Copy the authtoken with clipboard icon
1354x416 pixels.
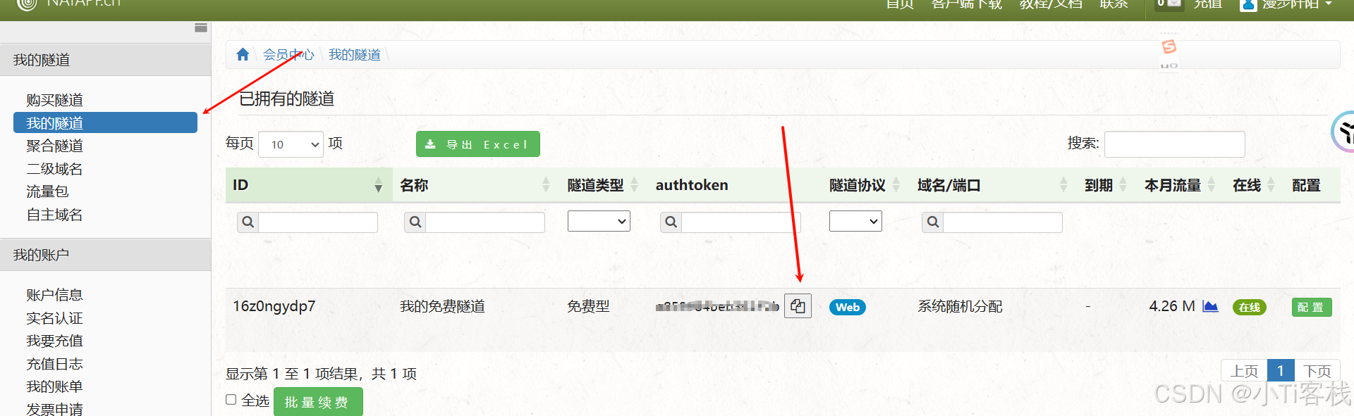pyautogui.click(x=798, y=306)
